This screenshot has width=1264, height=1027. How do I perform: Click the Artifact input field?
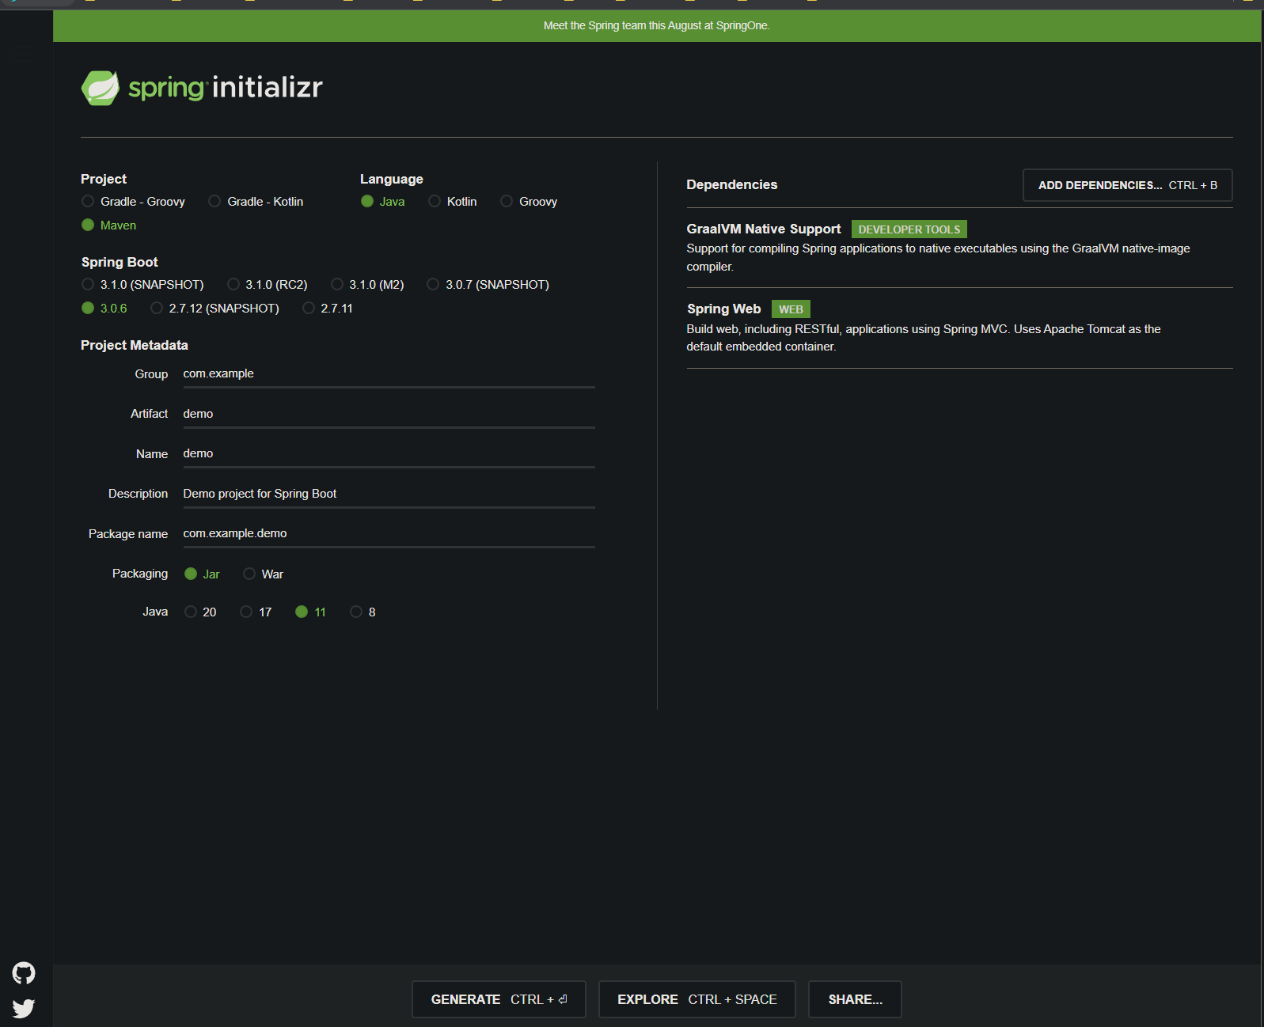[389, 415]
